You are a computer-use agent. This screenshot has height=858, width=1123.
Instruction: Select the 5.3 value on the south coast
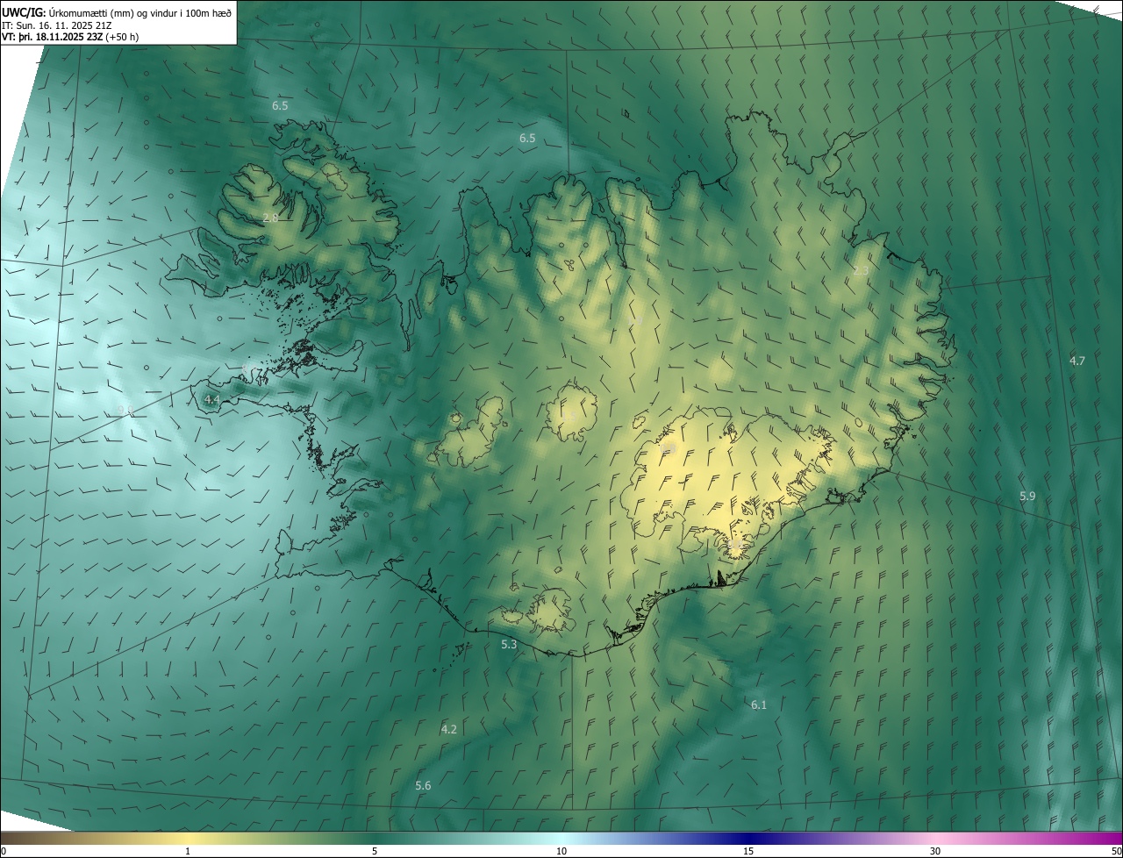point(509,645)
